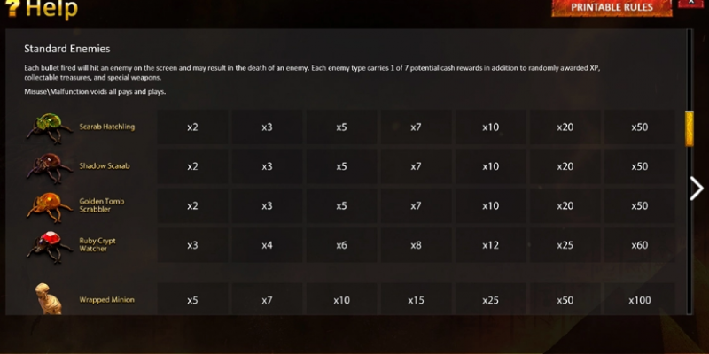The height and width of the screenshot is (354, 709).
Task: Click the Scarab Hatchling green beetle icon
Action: click(x=50, y=127)
